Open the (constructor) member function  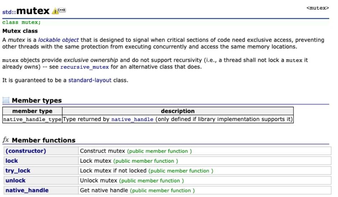26,151
